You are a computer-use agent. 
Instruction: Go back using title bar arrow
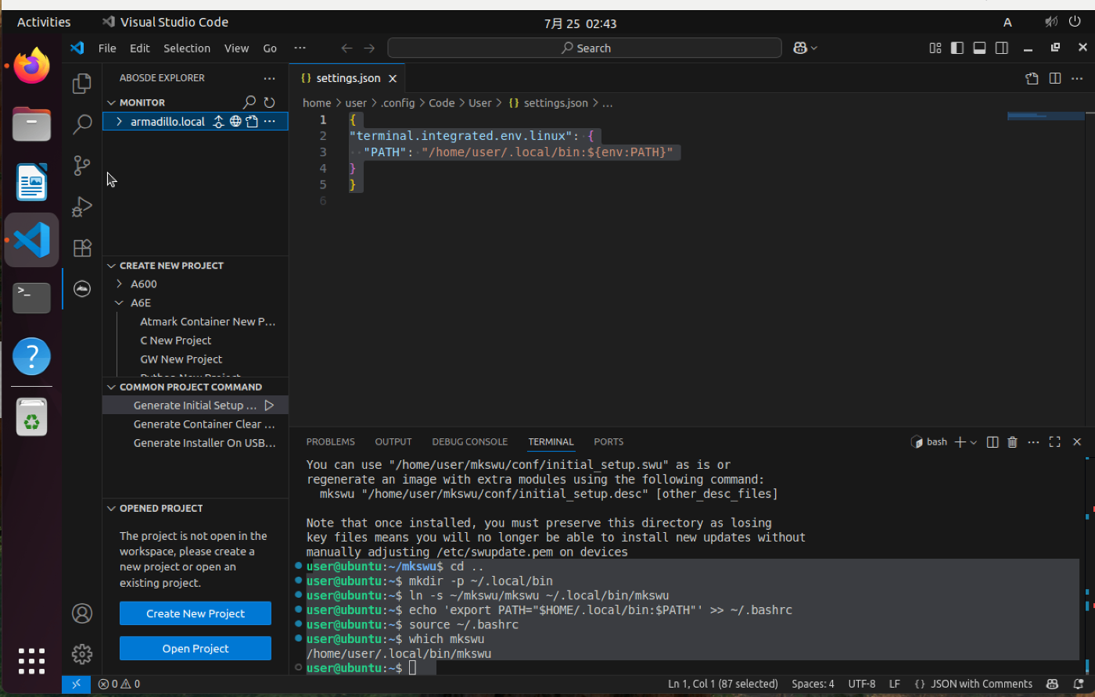tap(346, 48)
